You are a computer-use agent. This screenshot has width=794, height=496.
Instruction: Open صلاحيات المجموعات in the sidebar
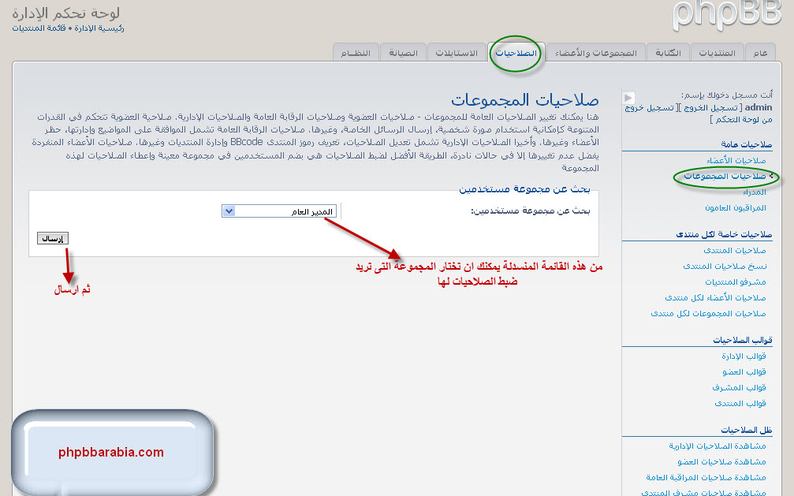[725, 177]
